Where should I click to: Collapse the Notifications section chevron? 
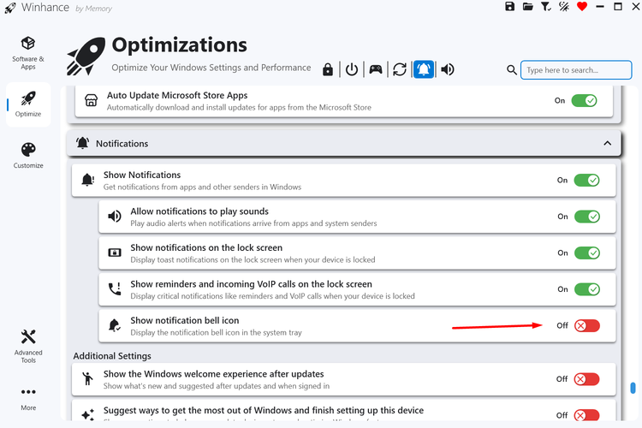[x=607, y=144]
